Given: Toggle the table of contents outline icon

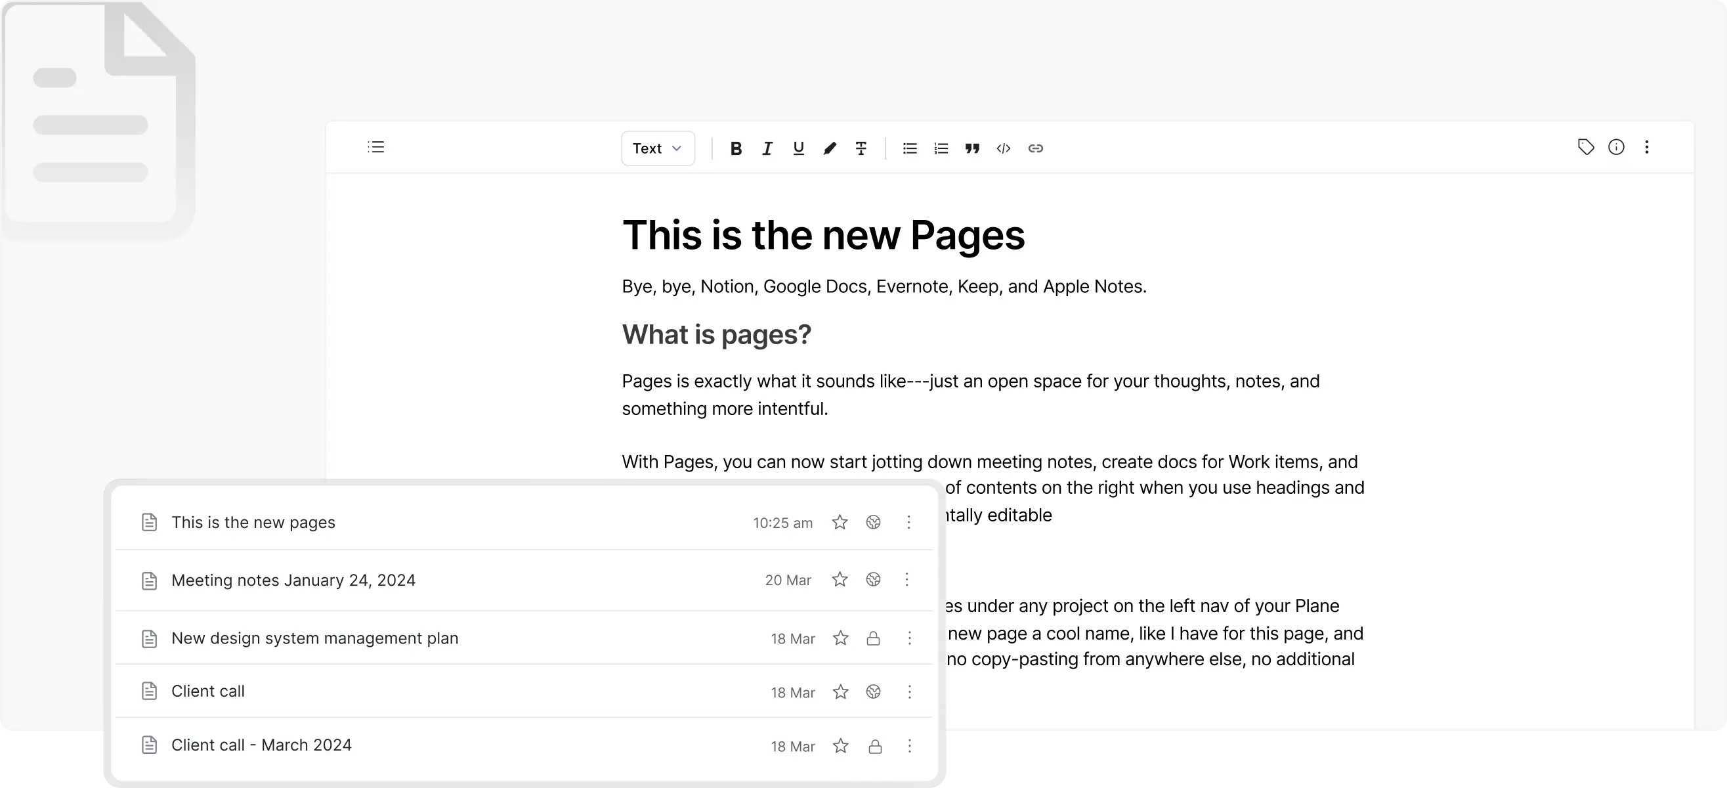Looking at the screenshot, I should [x=376, y=147].
